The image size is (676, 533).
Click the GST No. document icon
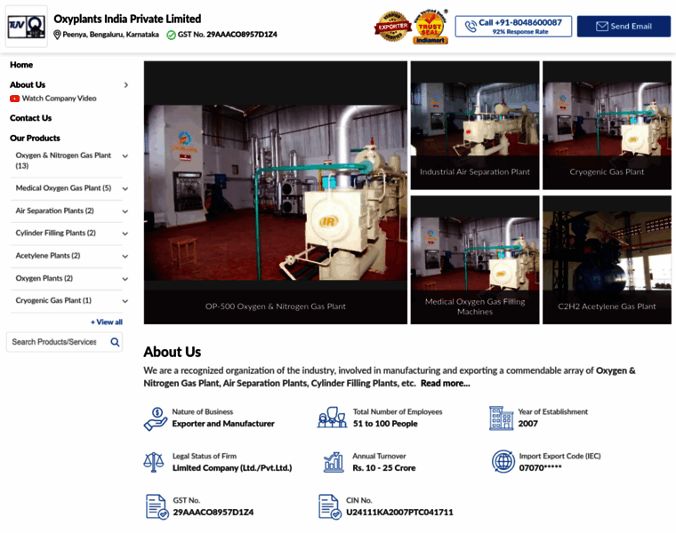(x=157, y=506)
